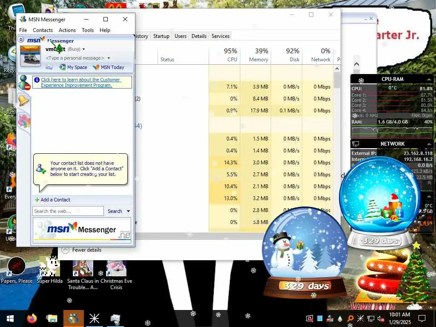Collapse the NETWORK gadget arrow

pos(428,144)
